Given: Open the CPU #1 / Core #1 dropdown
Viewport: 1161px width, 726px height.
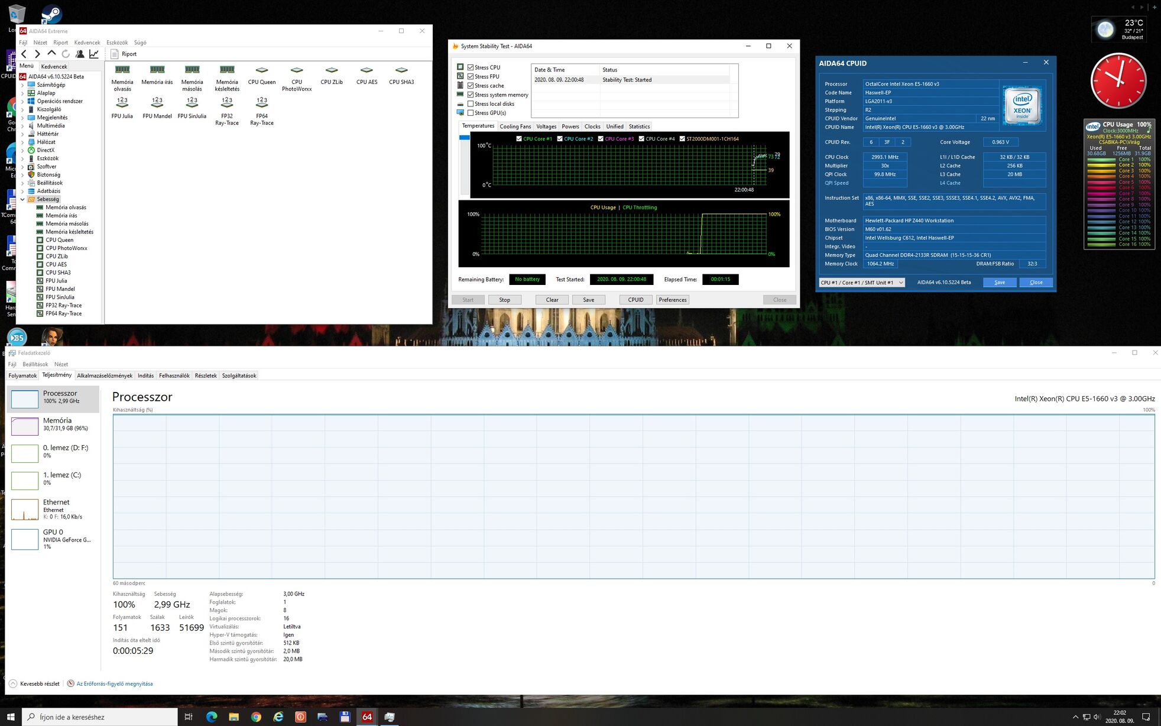Looking at the screenshot, I should tap(862, 283).
